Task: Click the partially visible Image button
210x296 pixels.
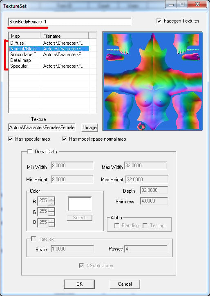Action: (x=89, y=128)
